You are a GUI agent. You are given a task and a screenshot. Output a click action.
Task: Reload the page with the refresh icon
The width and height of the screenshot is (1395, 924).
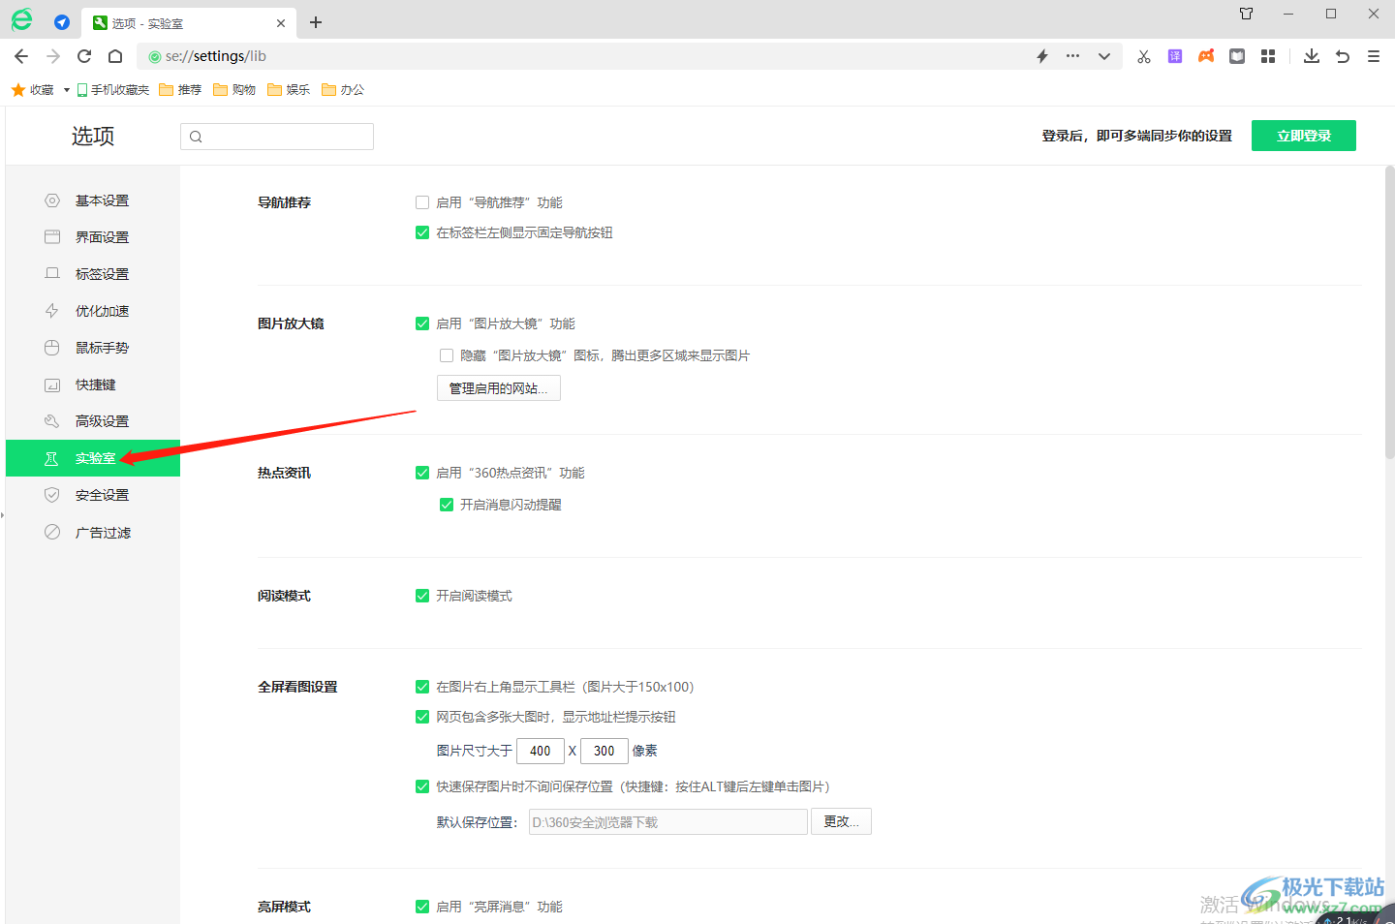point(84,56)
